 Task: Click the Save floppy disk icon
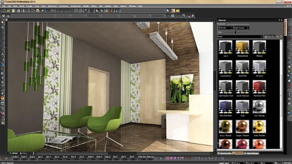13,11
